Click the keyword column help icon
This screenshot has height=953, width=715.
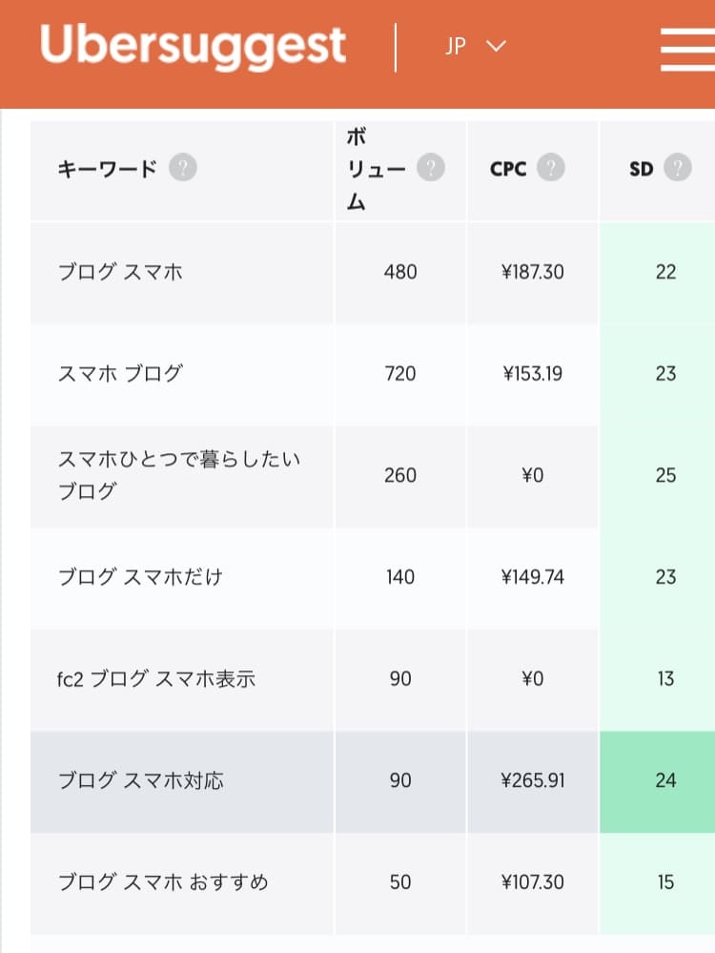(183, 167)
